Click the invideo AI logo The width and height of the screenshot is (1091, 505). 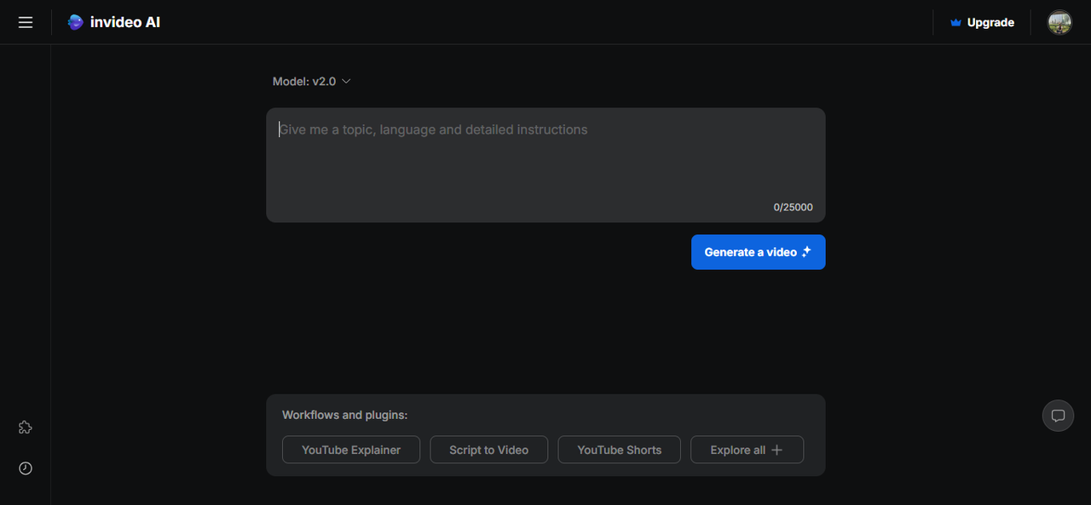(x=114, y=22)
